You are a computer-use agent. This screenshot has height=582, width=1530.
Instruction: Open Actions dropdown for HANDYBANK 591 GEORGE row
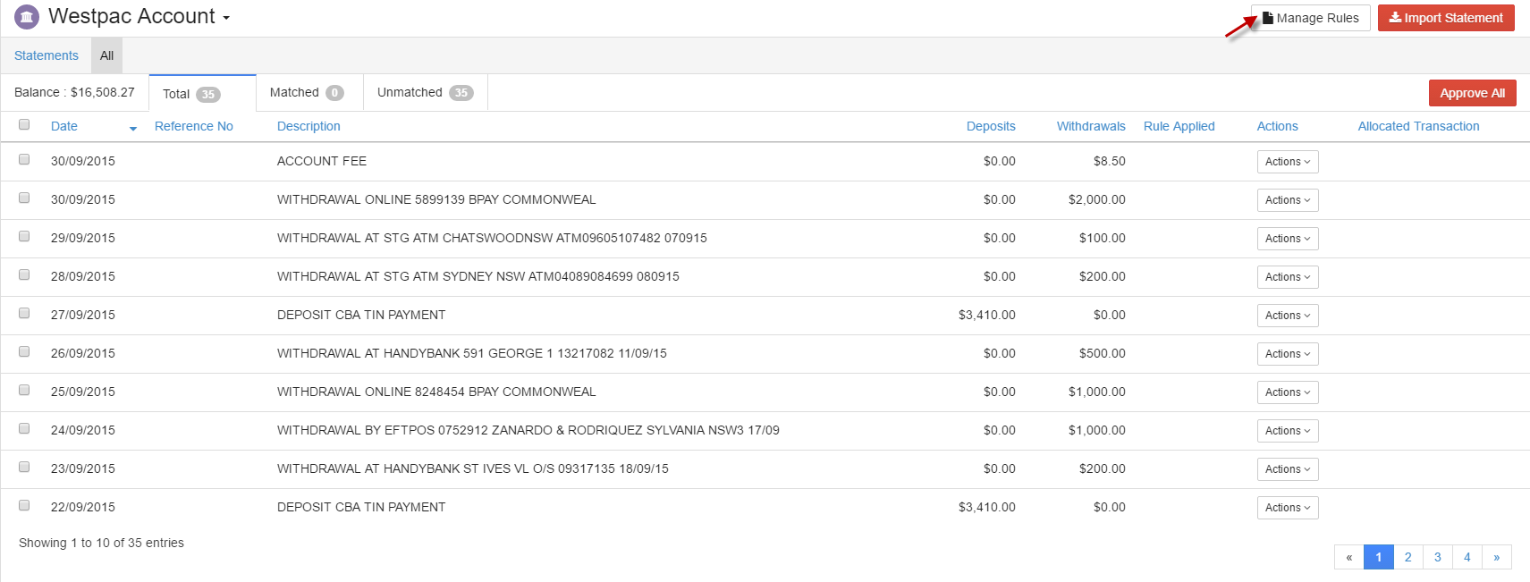pyautogui.click(x=1288, y=354)
